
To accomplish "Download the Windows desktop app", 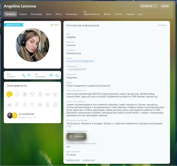I will point(51,75).
